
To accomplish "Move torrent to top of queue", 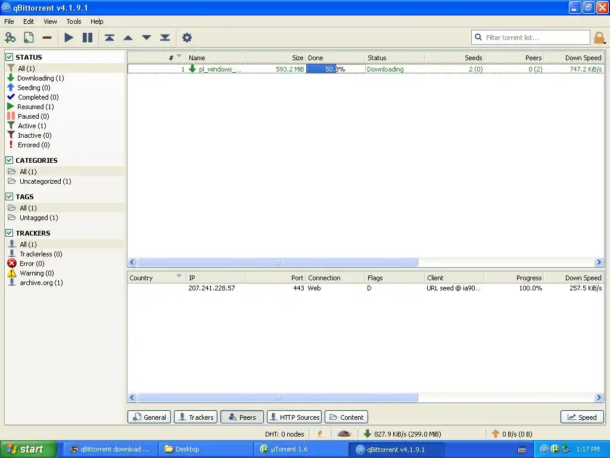I will click(110, 38).
